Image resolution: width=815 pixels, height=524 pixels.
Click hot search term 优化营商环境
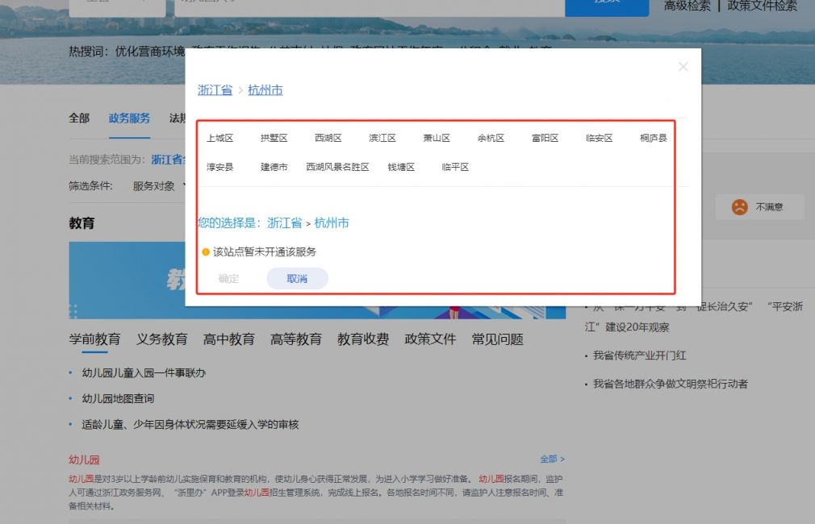(150, 52)
